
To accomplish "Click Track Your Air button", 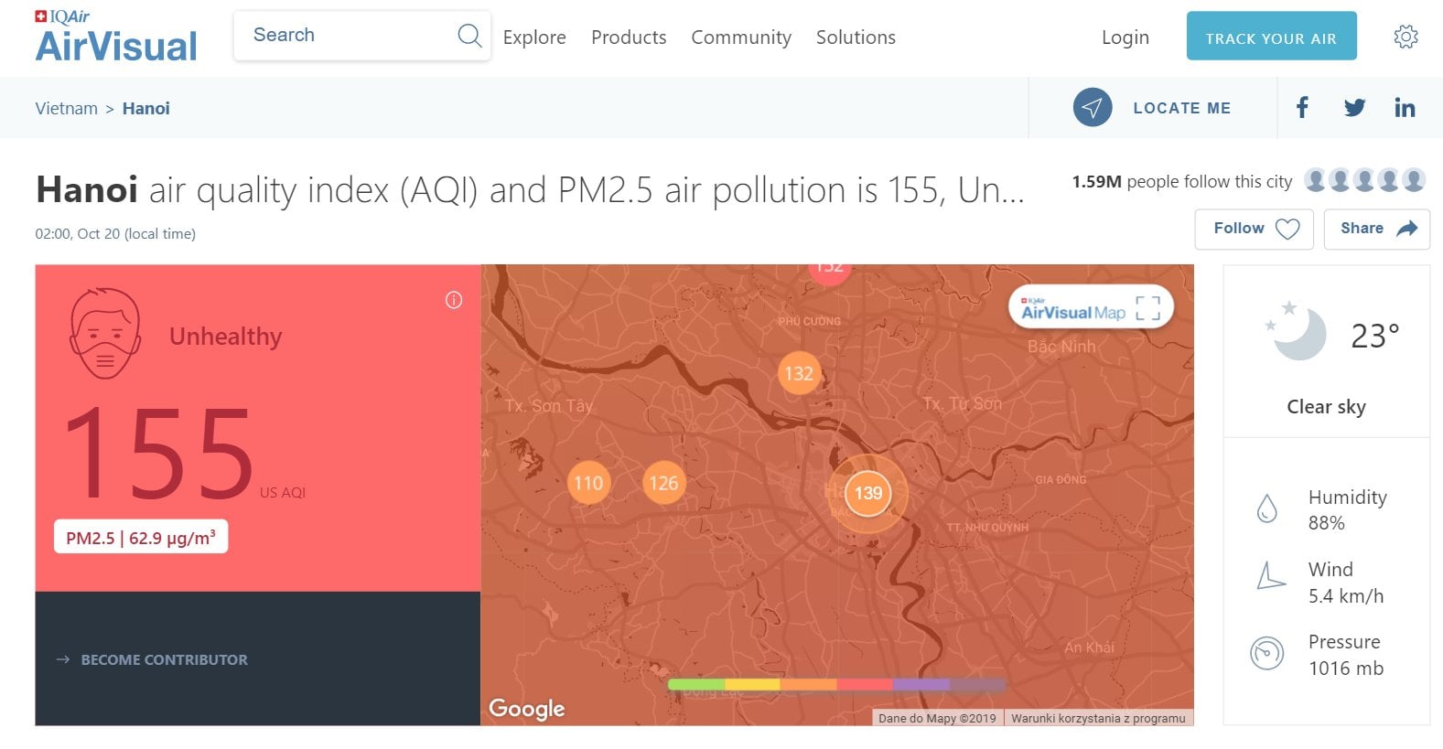I will tap(1271, 37).
